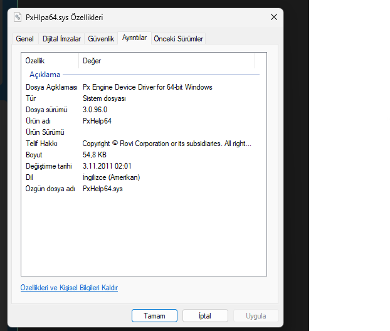Click the 'Sistem dosyası' value
Viewport: 390px width, 331px height.
[x=104, y=98]
